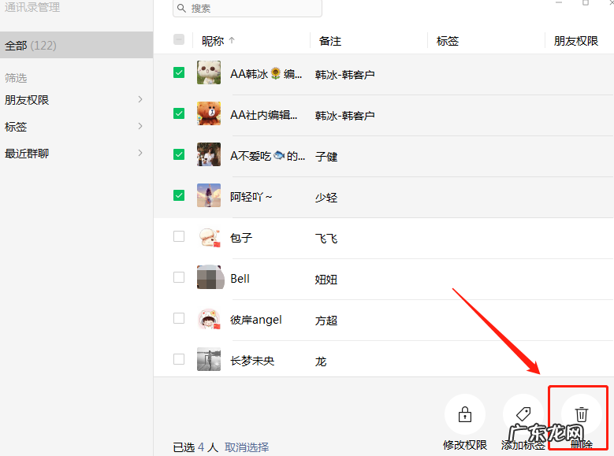
Task: Check the 包子 contact checkbox
Action: pyautogui.click(x=179, y=236)
